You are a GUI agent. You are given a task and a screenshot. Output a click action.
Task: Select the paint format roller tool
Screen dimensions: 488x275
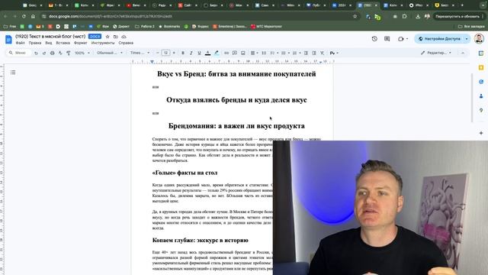point(69,53)
